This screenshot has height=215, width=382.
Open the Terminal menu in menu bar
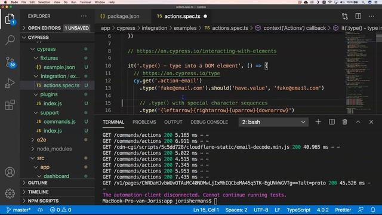coord(85,2)
